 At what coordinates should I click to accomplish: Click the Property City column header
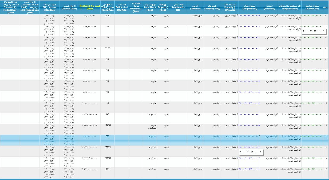pos(212,7)
